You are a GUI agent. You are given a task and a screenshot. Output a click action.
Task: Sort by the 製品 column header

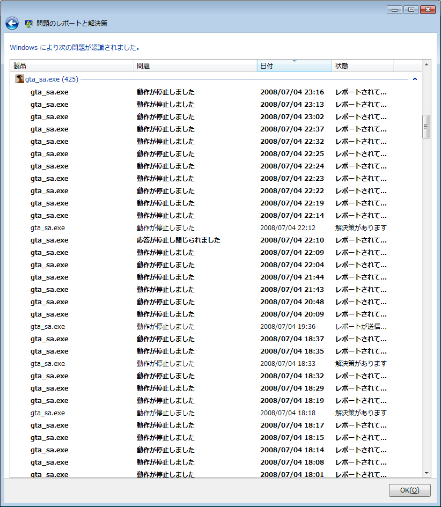(x=72, y=66)
